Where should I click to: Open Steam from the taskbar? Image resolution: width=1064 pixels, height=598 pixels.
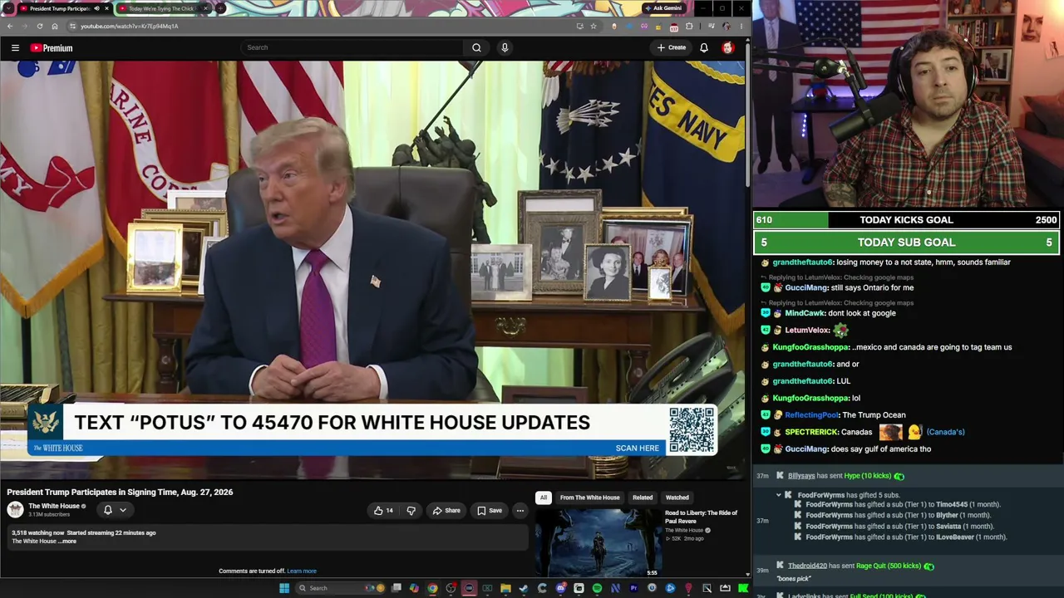point(524,588)
